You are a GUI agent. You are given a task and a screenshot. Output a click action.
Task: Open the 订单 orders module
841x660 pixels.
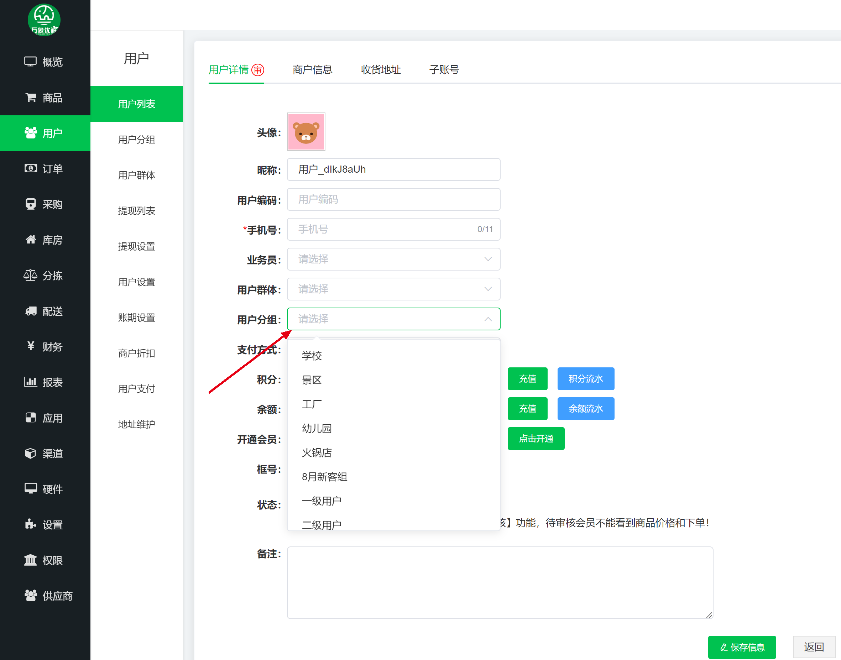coord(45,168)
